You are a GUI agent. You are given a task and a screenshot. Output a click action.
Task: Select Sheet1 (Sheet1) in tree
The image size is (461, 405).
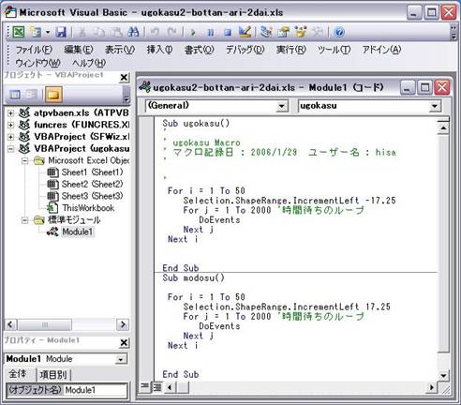coord(85,172)
